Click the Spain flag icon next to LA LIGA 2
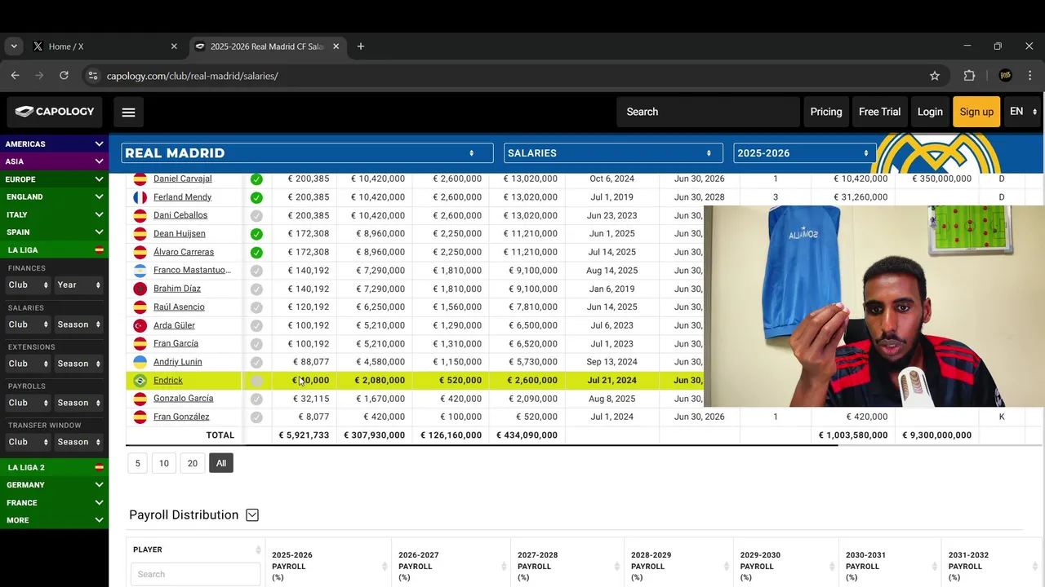The image size is (1045, 587). (99, 468)
